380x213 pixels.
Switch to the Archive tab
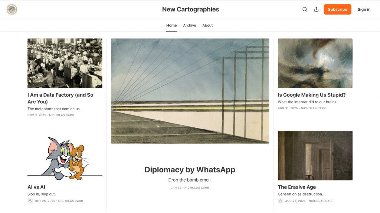pos(190,26)
